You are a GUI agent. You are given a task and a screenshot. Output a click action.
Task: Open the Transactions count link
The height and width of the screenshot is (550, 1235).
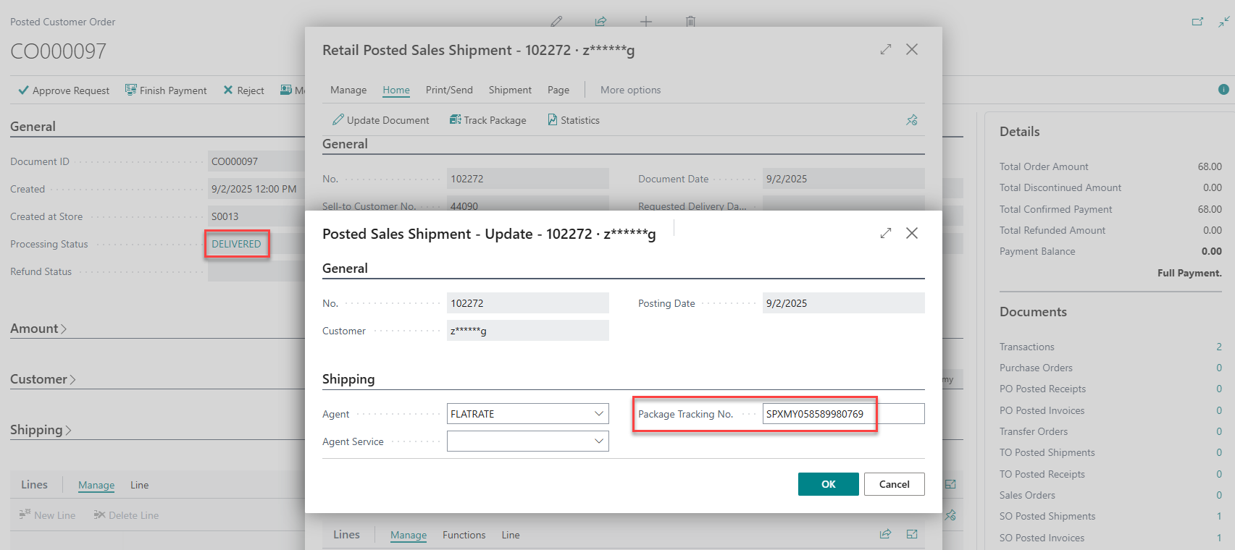[x=1218, y=347]
